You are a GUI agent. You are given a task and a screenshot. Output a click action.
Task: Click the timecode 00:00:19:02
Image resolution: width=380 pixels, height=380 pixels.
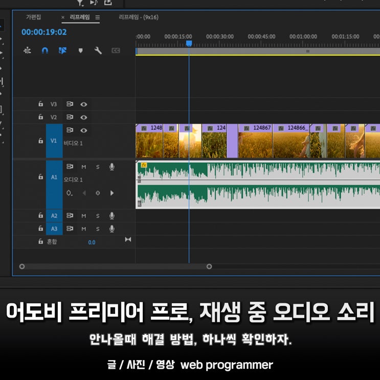(x=44, y=32)
